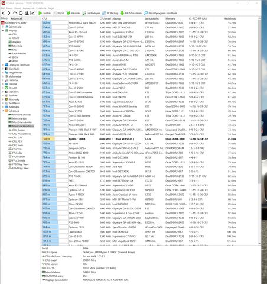Select the highlighted Ryzen 7 1800X 4000 MHz row
Screen dimensions: 267x284
(x=139, y=139)
